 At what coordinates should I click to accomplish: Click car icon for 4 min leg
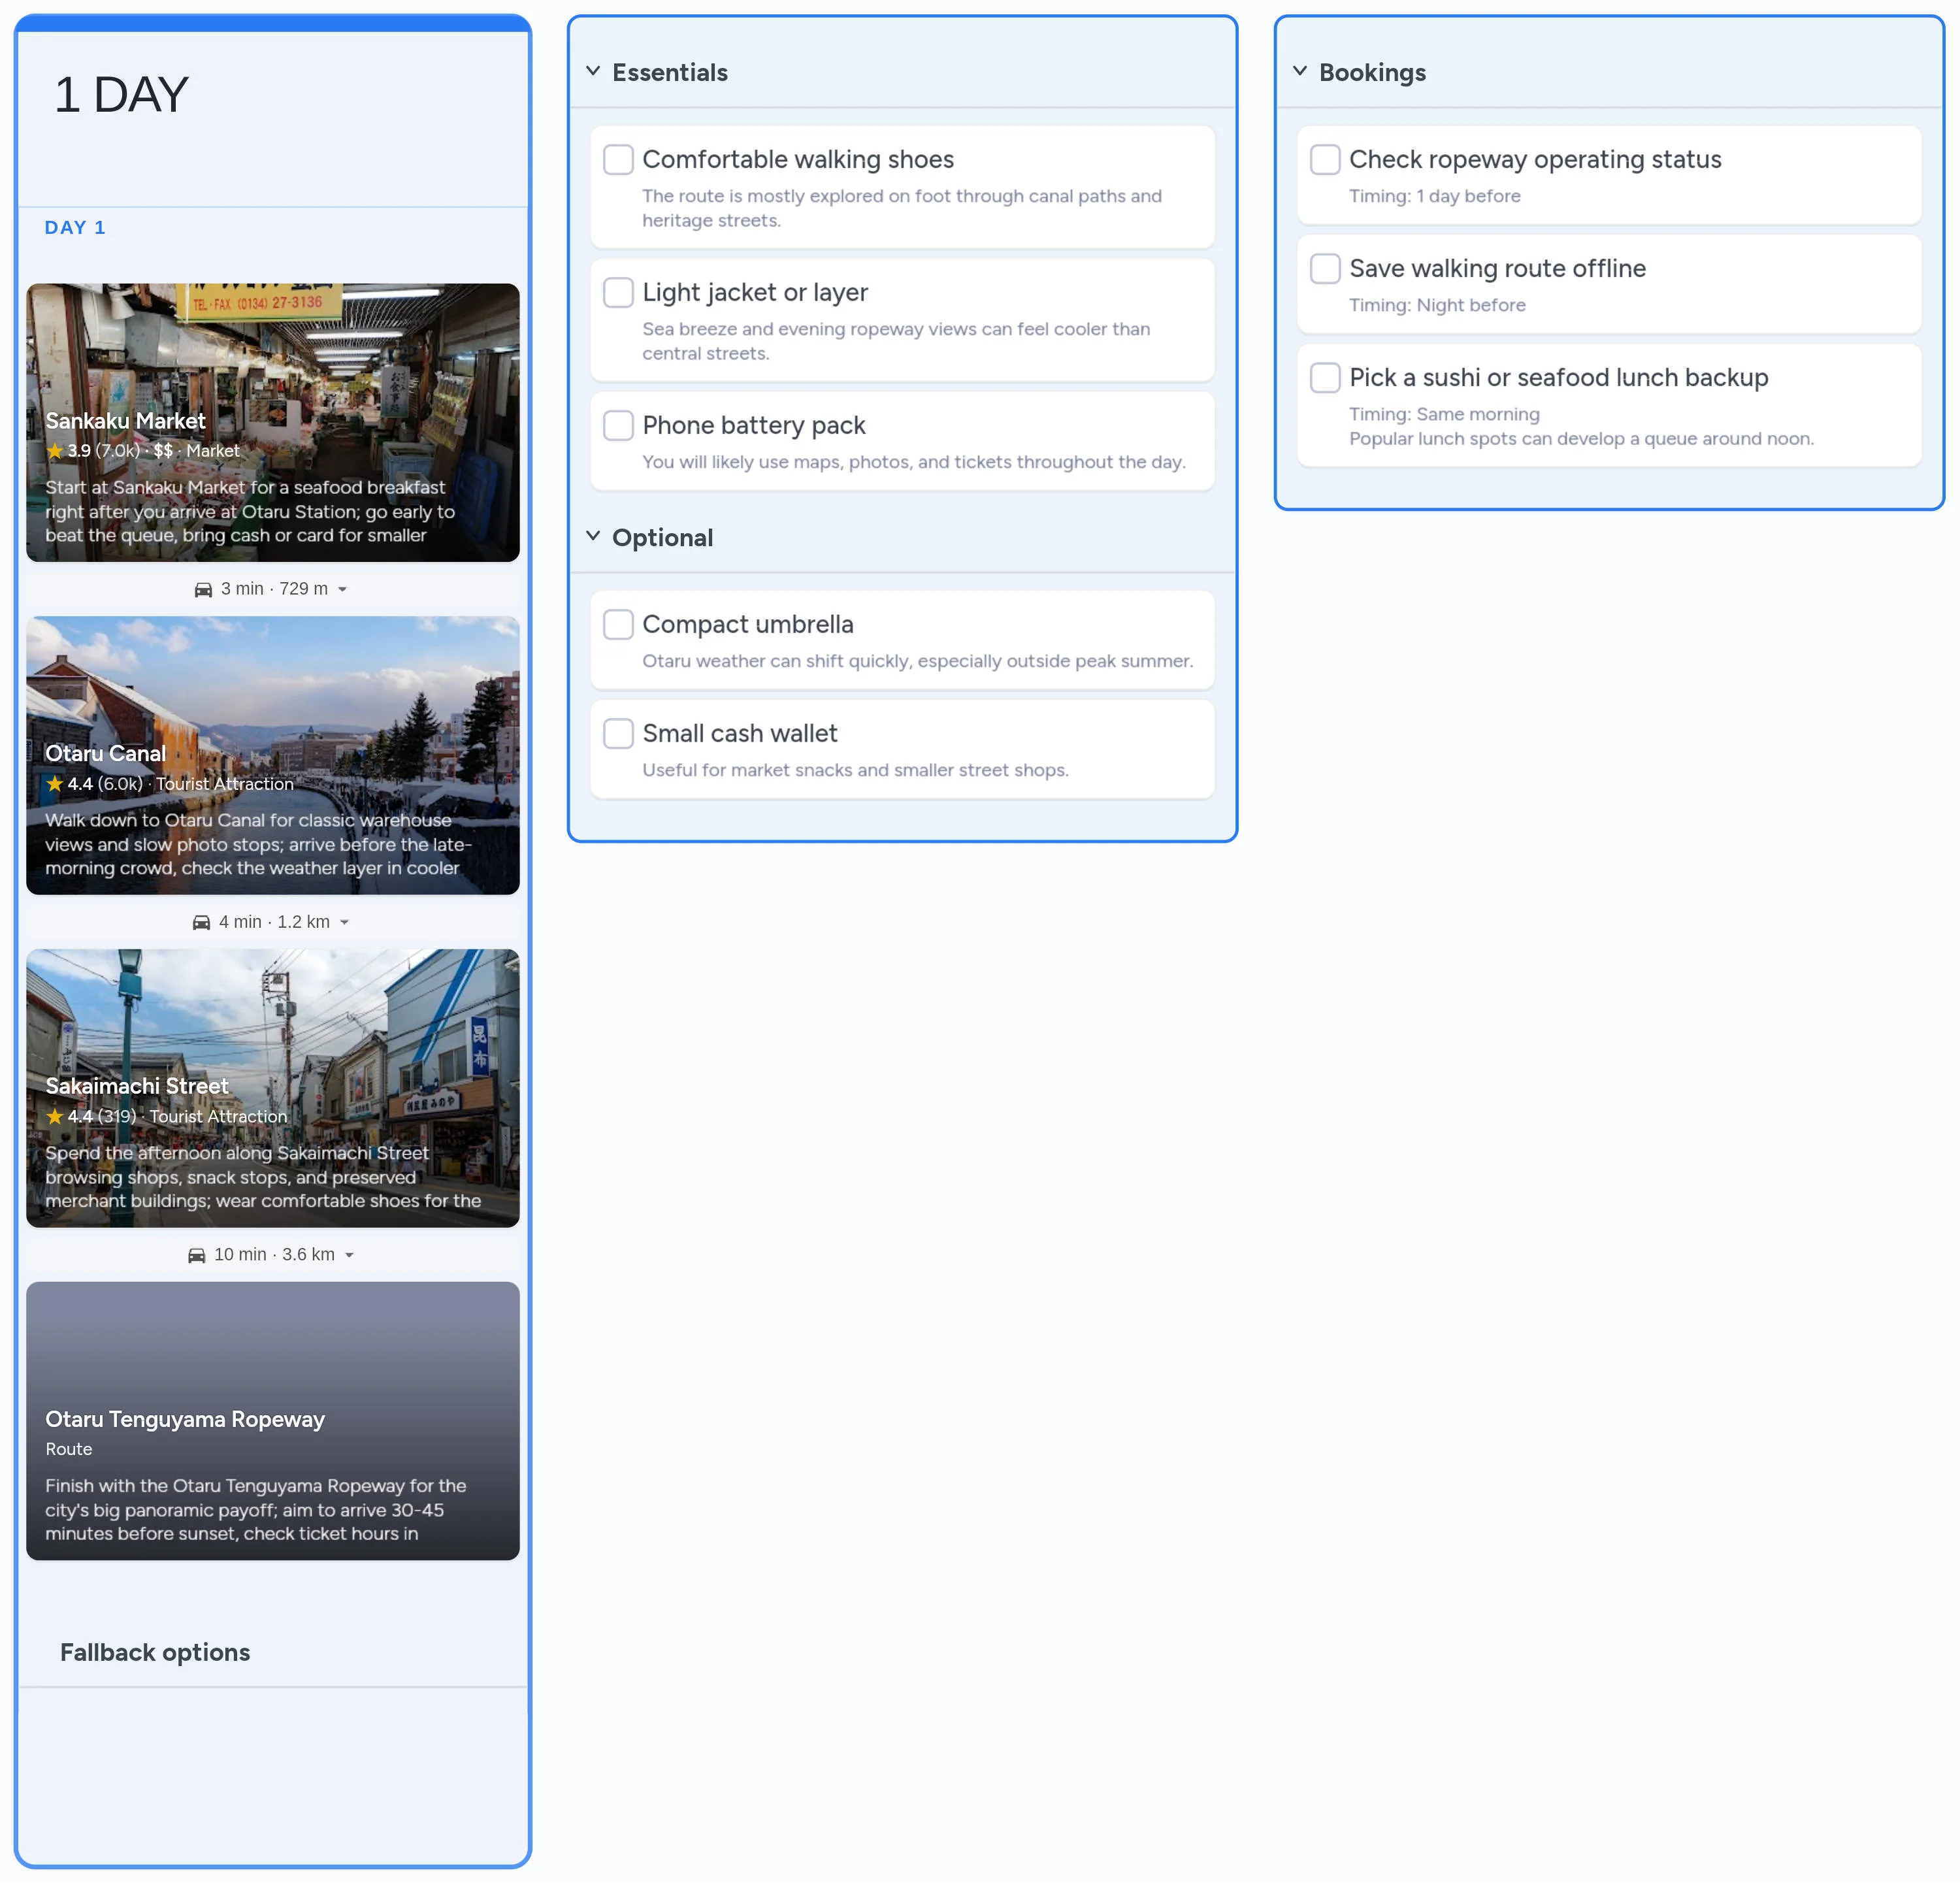pos(201,923)
